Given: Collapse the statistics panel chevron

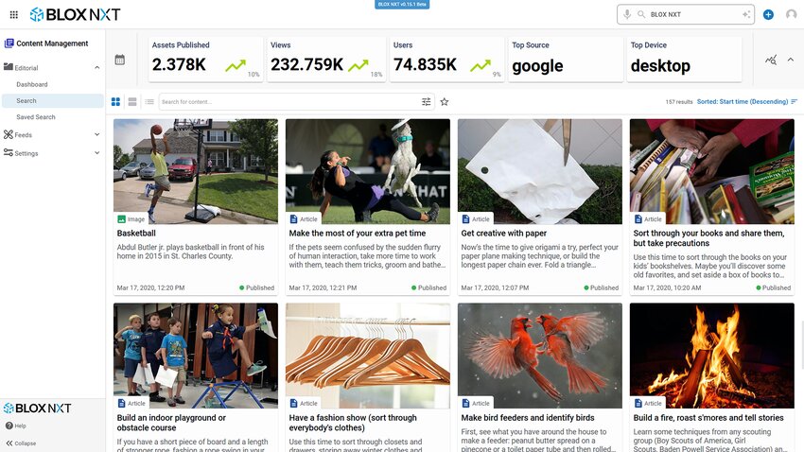Looking at the screenshot, I should pos(791,60).
